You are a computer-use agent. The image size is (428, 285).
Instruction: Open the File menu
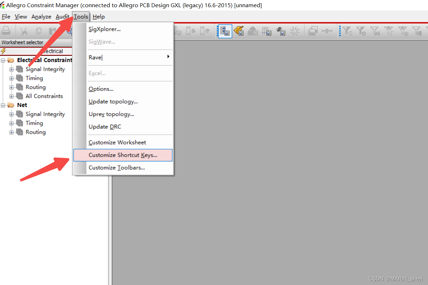[6, 17]
